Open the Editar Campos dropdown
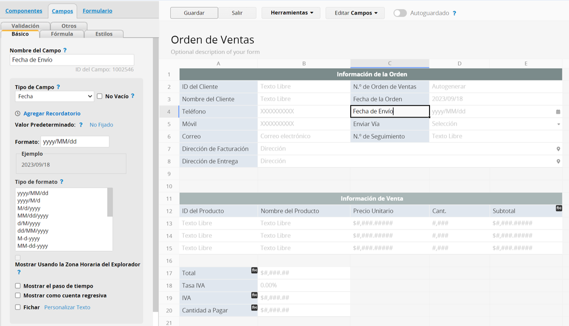This screenshot has height=326, width=569. [355, 13]
